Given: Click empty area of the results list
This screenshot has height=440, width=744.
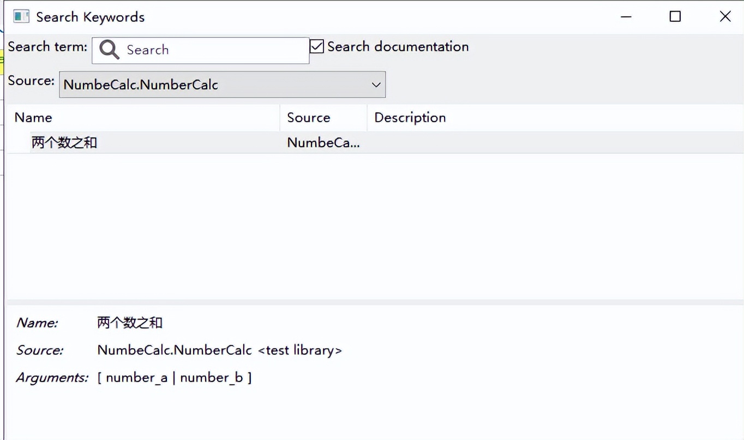Looking at the screenshot, I should 371,229.
